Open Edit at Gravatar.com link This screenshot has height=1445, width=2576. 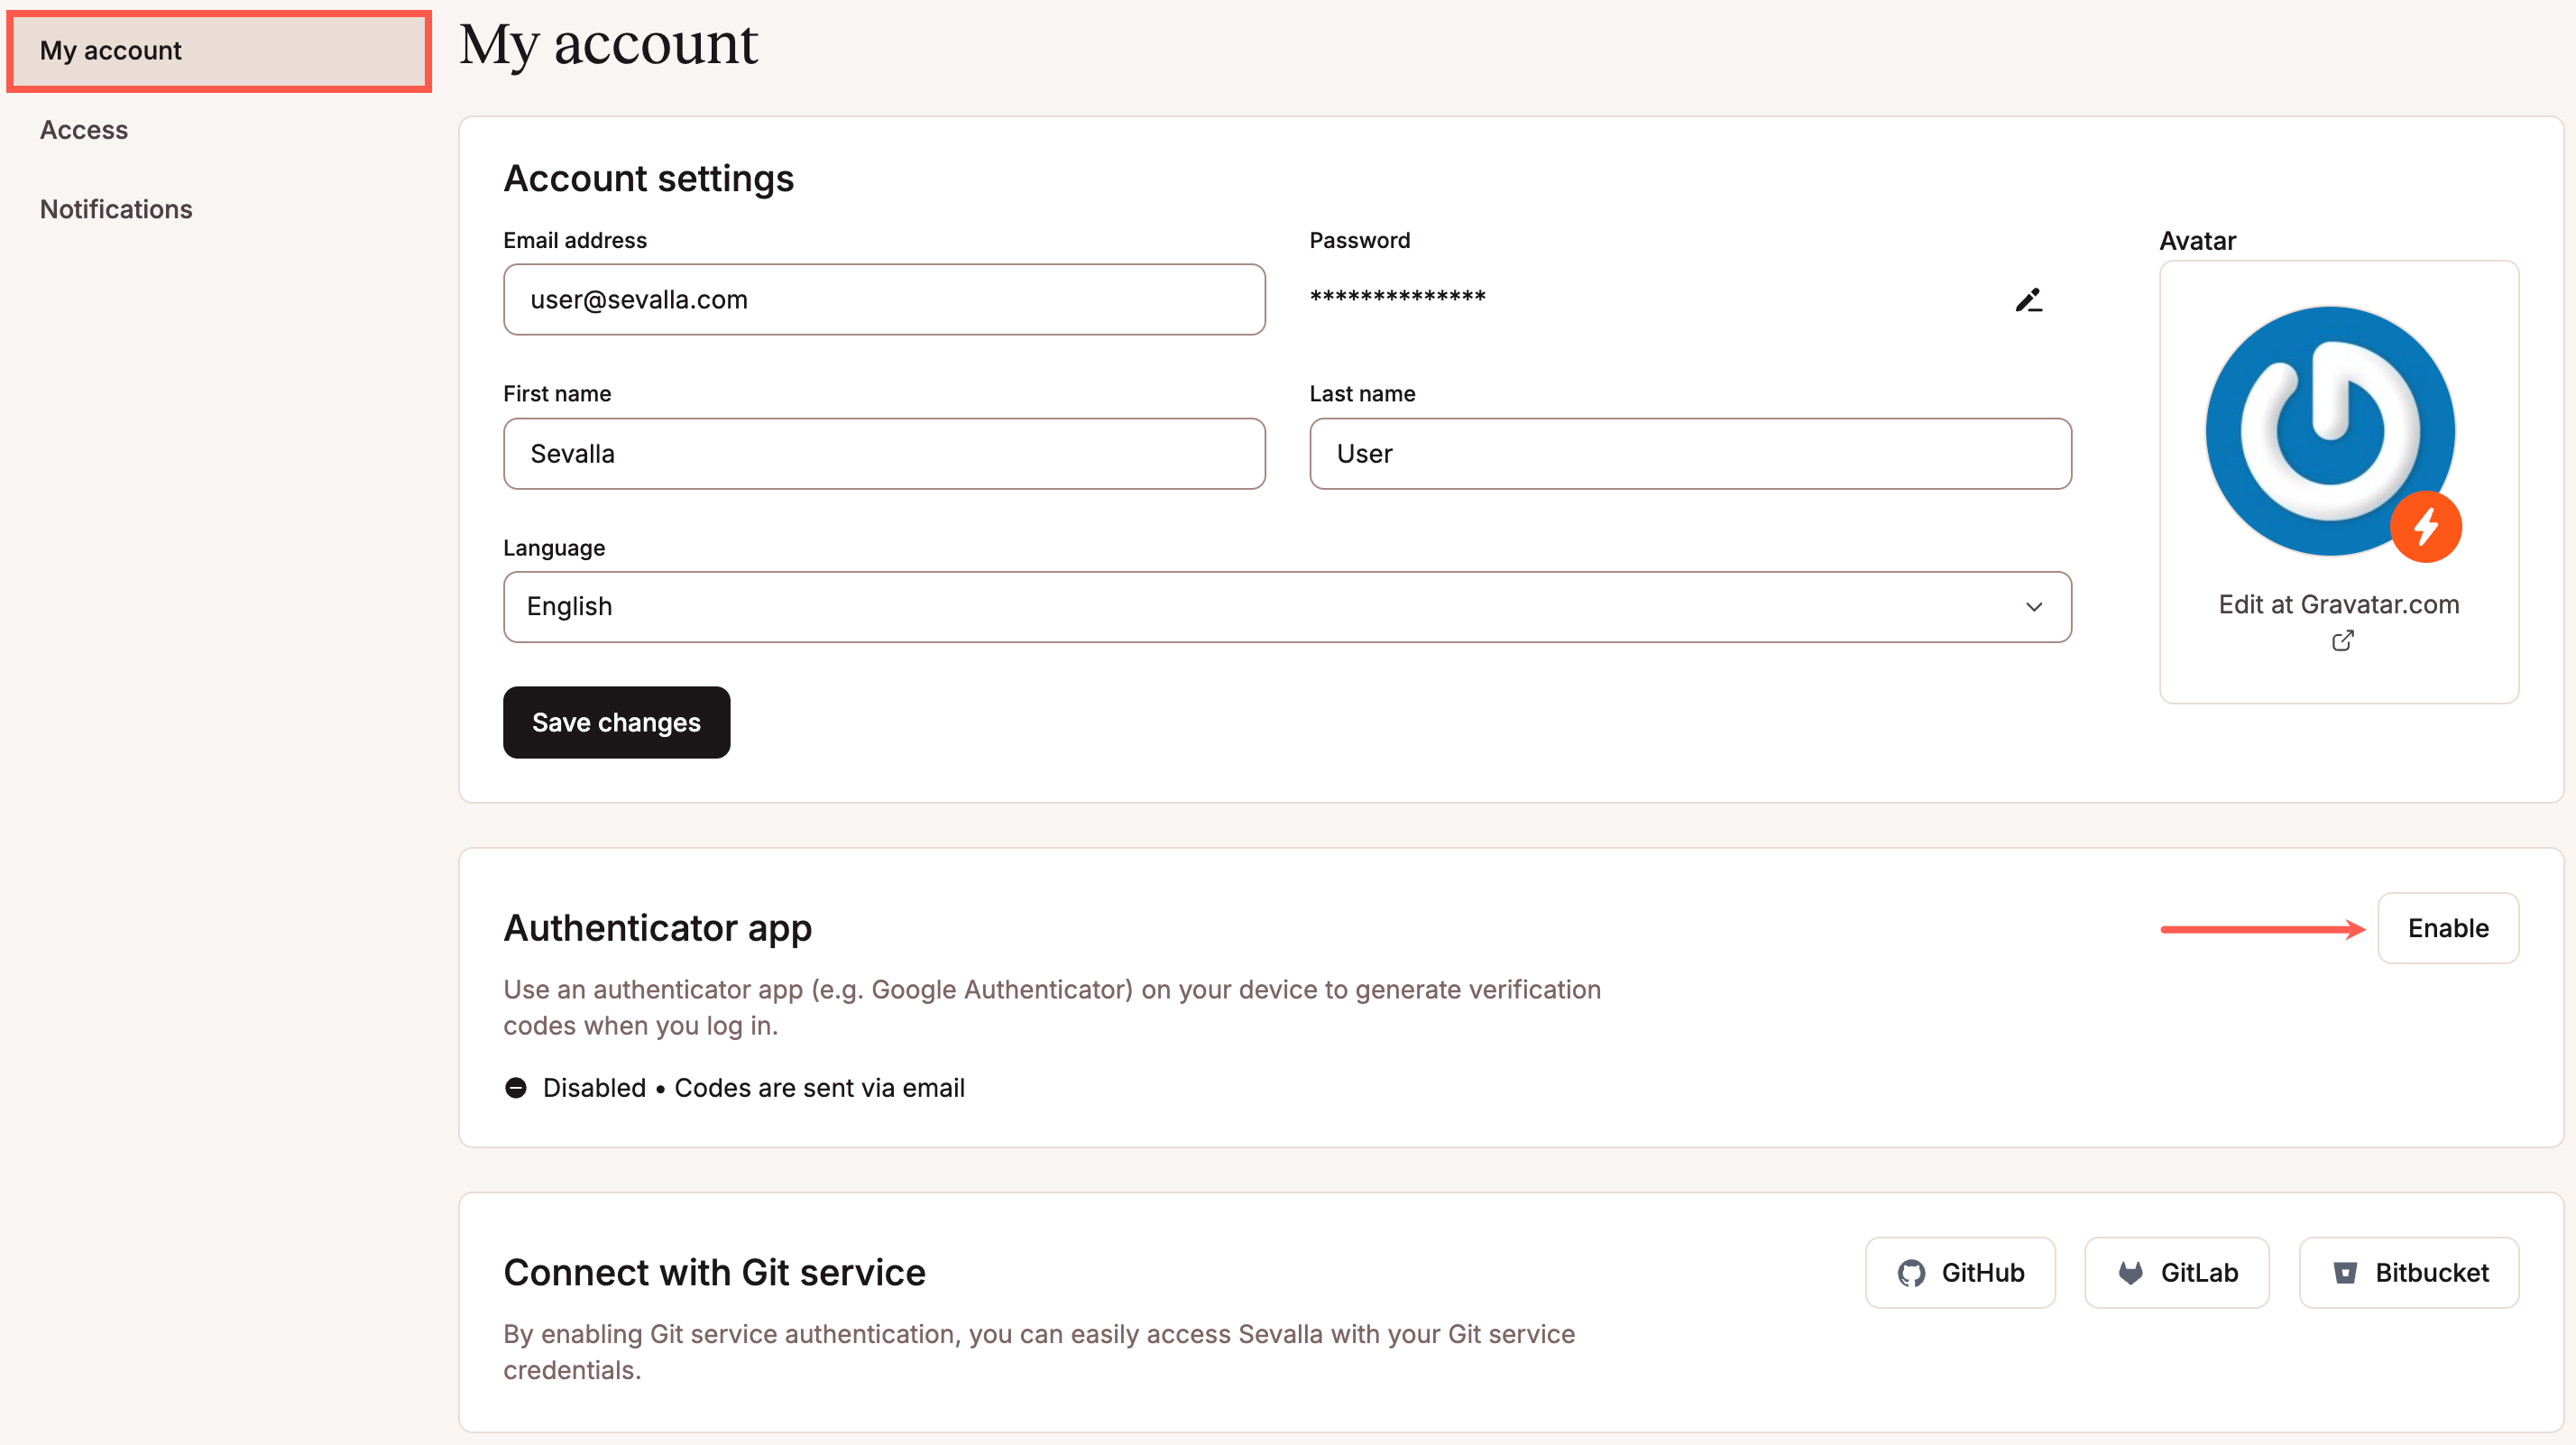coord(2338,604)
